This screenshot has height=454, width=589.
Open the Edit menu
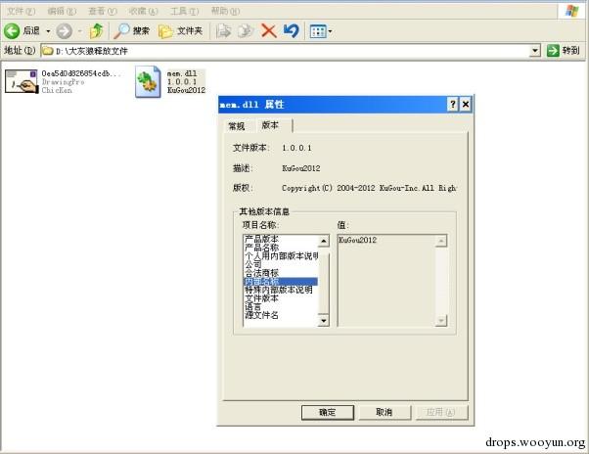click(x=62, y=12)
